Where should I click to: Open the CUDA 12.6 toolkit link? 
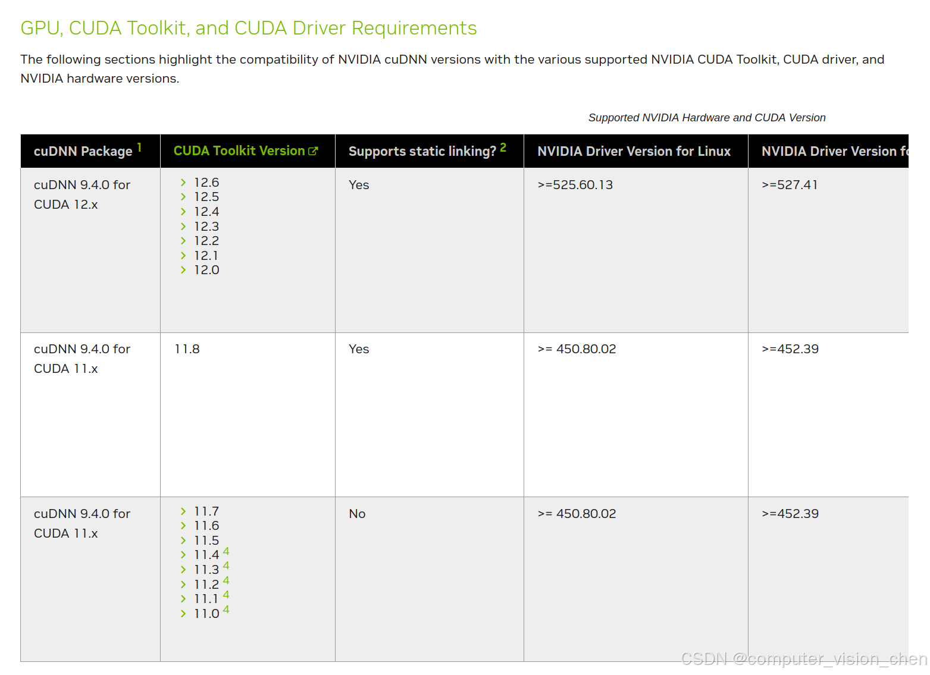206,183
